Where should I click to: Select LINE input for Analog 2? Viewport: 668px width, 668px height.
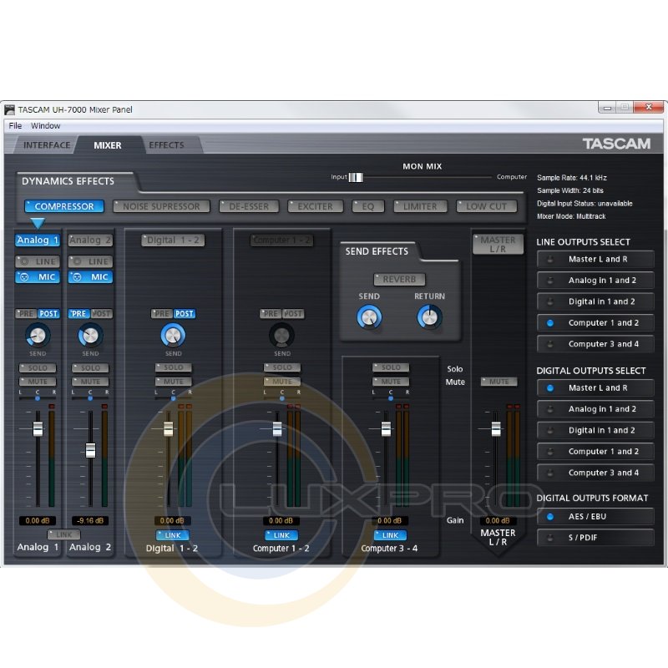[90, 261]
